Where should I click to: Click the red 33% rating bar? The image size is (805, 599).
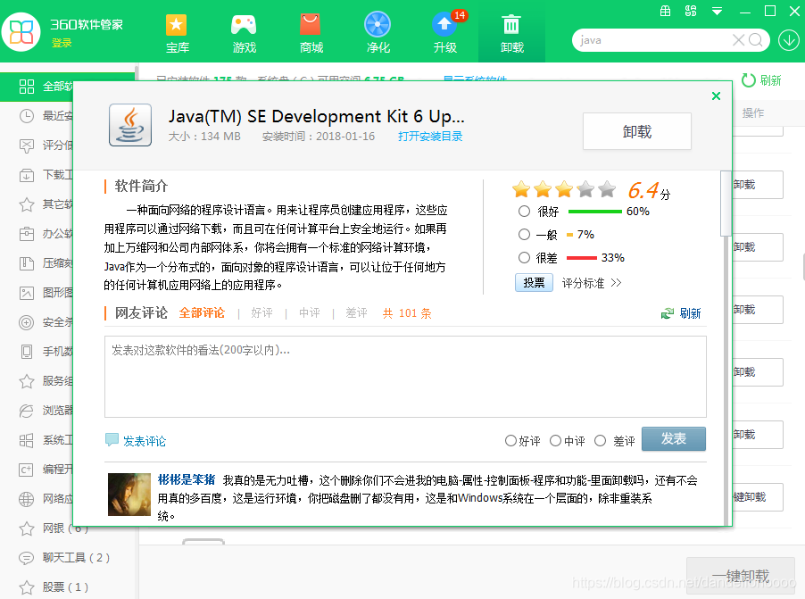pos(582,257)
